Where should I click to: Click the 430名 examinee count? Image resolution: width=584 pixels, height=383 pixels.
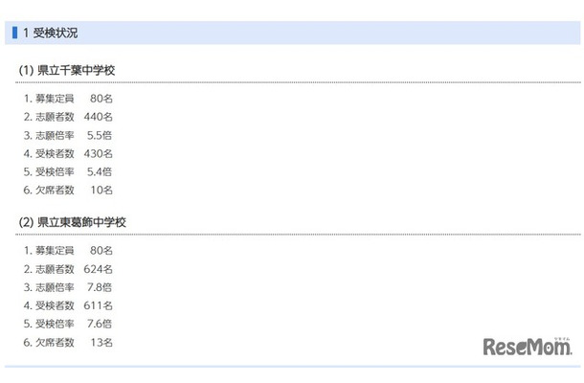click(99, 153)
